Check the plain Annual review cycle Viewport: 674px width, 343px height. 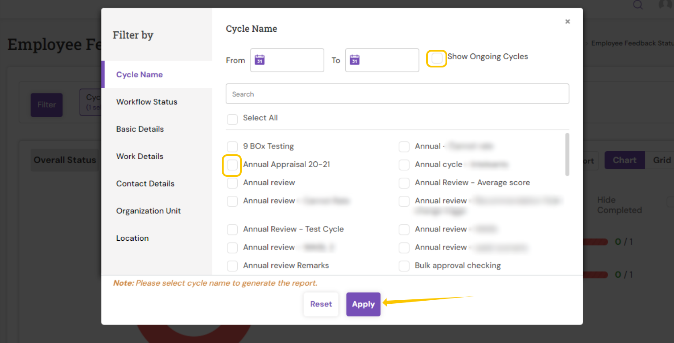tap(232, 183)
